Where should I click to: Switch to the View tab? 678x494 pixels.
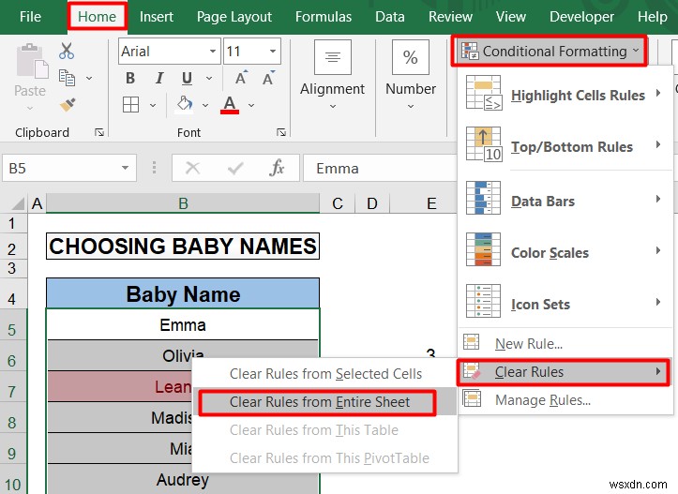pos(511,17)
